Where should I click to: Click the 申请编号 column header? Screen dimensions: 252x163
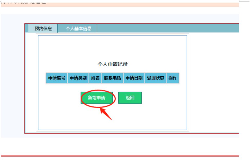(57, 78)
